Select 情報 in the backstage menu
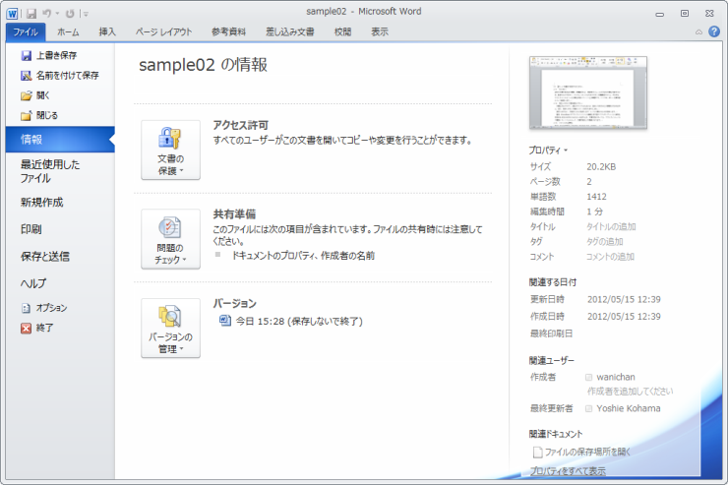728x485 pixels. click(60, 140)
